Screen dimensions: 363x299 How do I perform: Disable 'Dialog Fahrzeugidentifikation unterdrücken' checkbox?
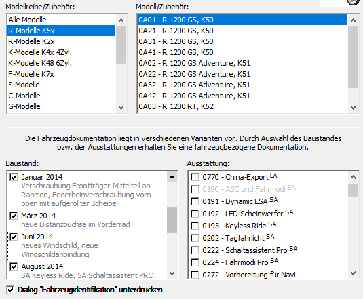(10, 290)
